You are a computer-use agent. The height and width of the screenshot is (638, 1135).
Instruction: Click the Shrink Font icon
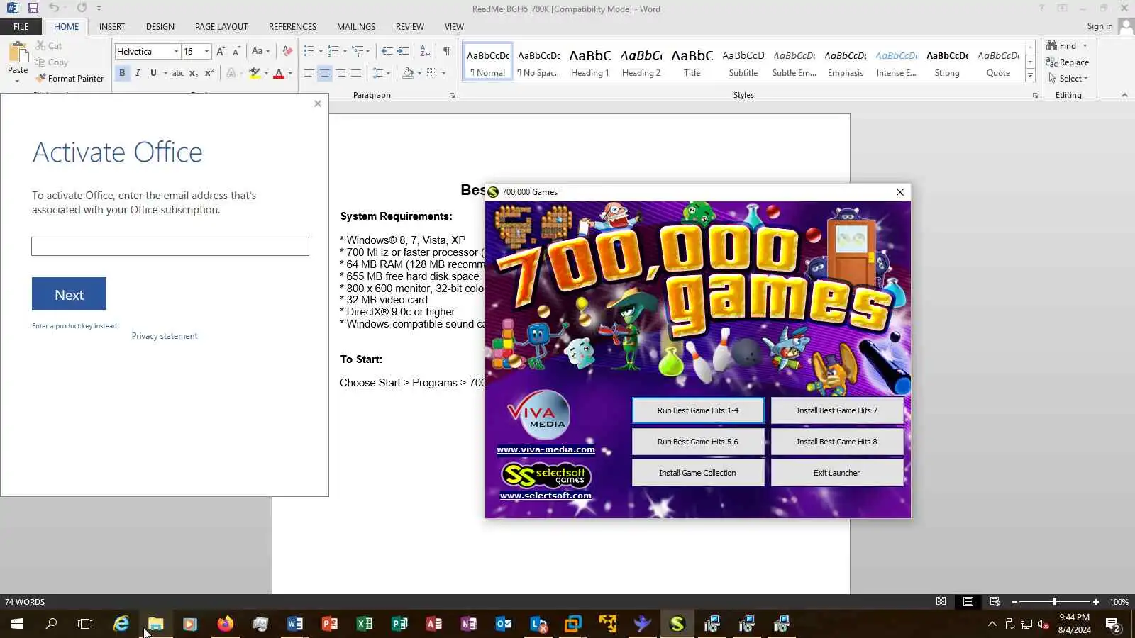(236, 51)
